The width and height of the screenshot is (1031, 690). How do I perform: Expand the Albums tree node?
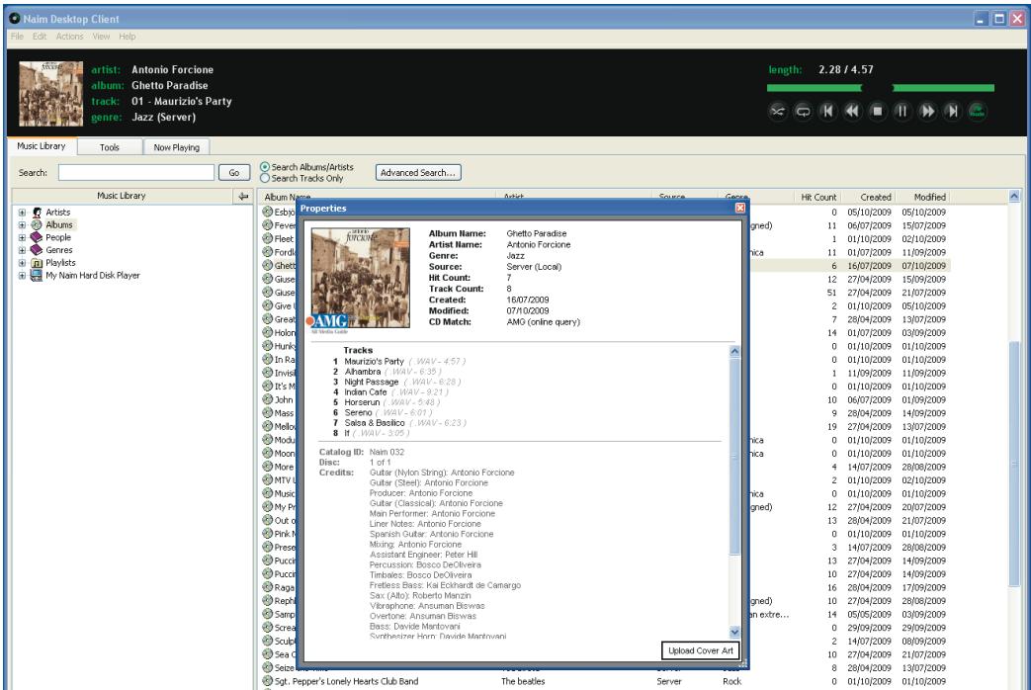click(x=22, y=225)
